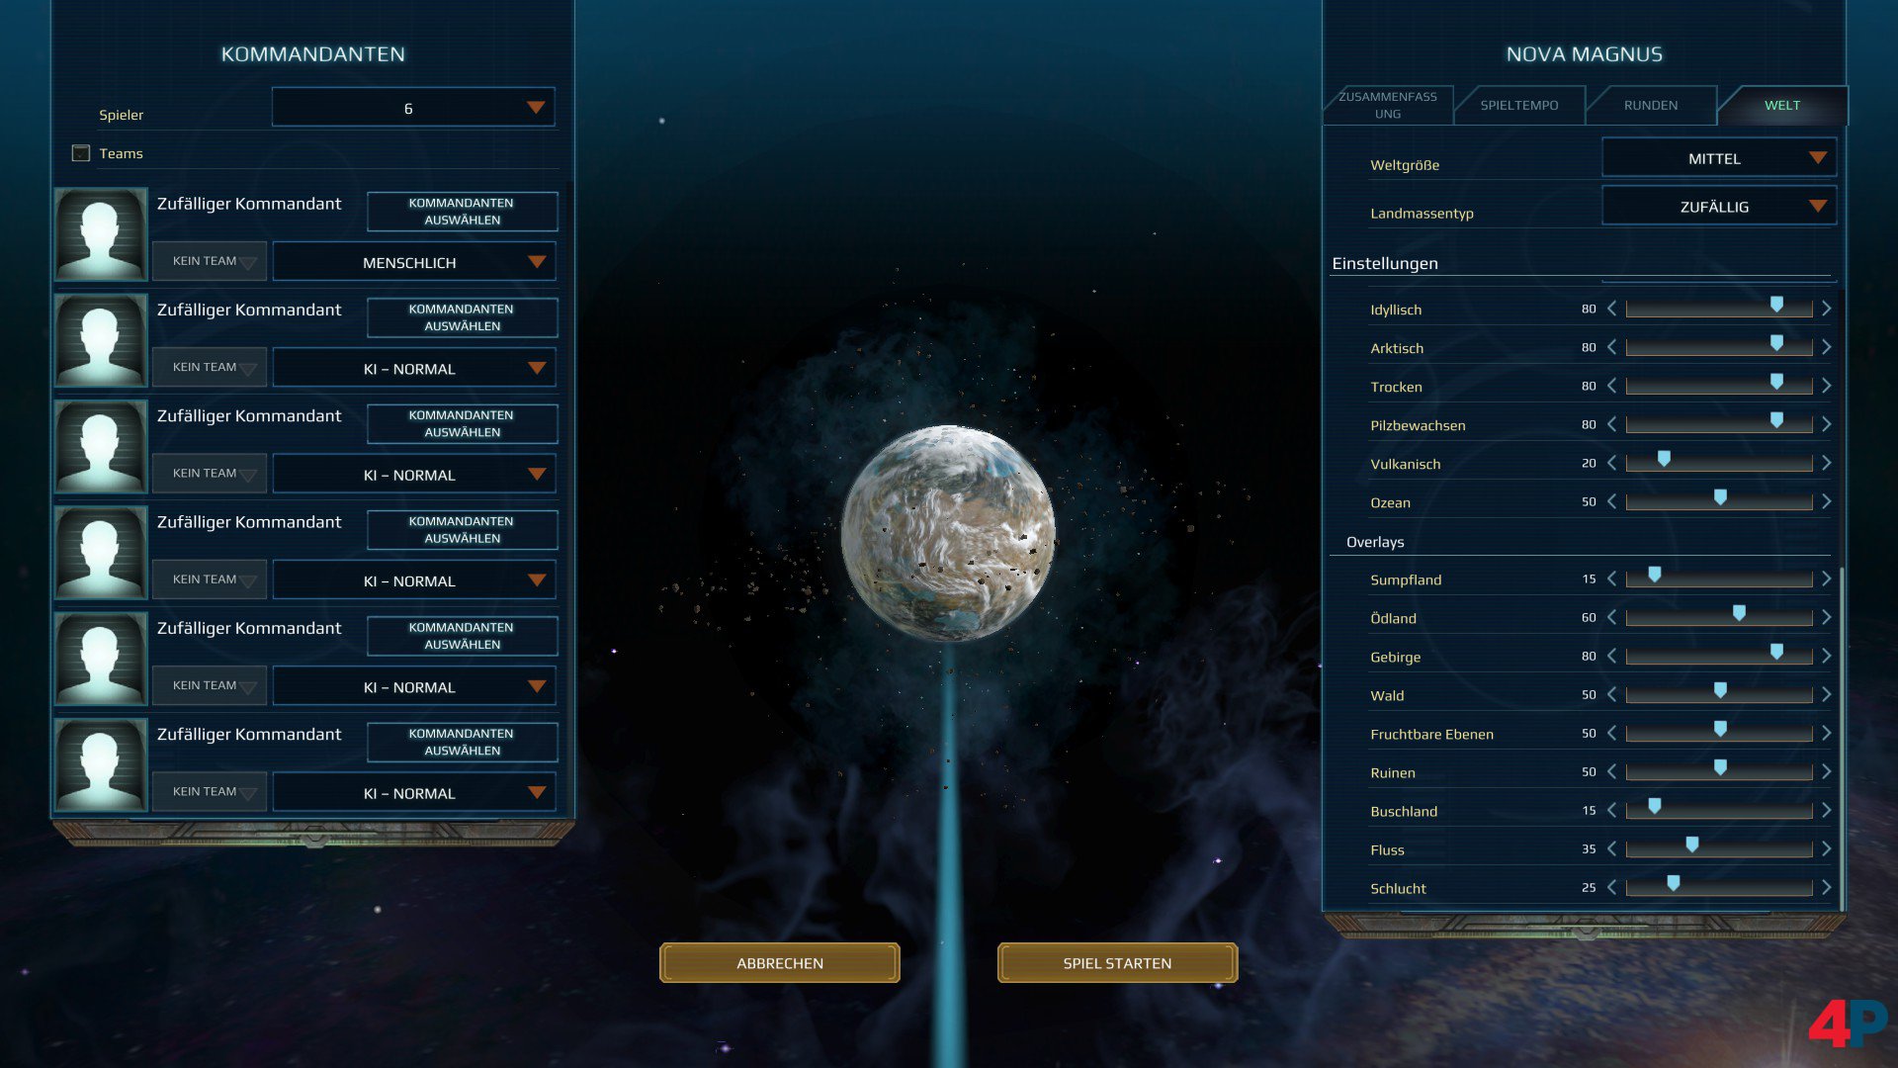Image resolution: width=1898 pixels, height=1068 pixels.
Task: Increase the Fluss value with right arrow
Action: (1827, 847)
